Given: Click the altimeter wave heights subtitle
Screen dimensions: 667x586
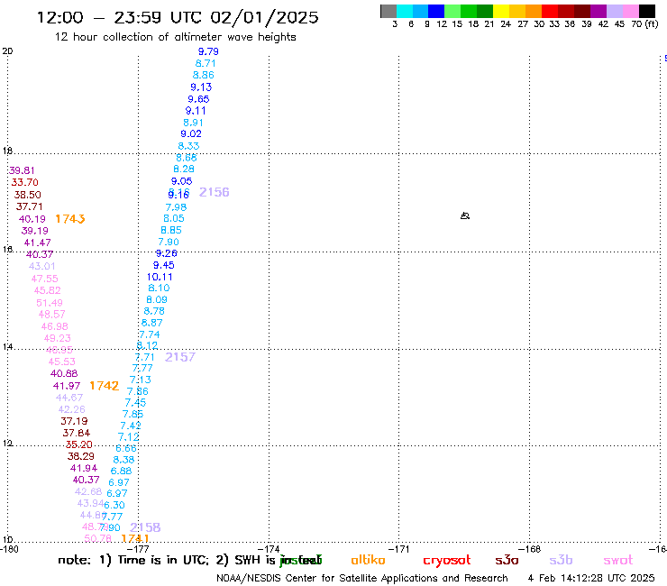Looking at the screenshot, I should [175, 37].
